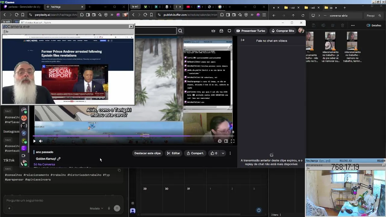Open a new File Explorer tab with plus
This screenshot has height=217, width=386.
344,8
